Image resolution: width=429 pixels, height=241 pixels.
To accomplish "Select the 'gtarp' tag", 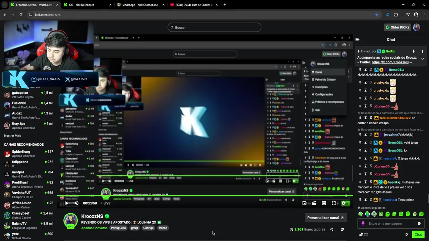I will pyautogui.click(x=134, y=228).
